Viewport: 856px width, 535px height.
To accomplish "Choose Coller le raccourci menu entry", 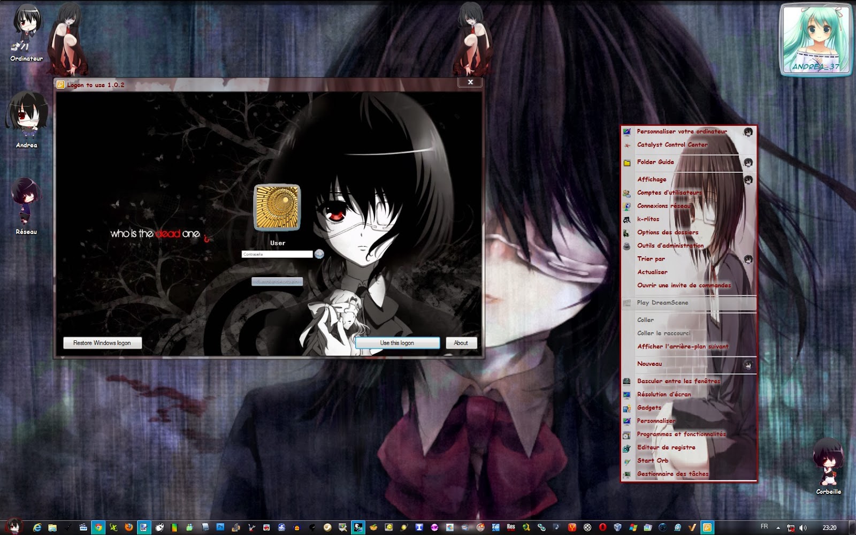I will coord(689,333).
